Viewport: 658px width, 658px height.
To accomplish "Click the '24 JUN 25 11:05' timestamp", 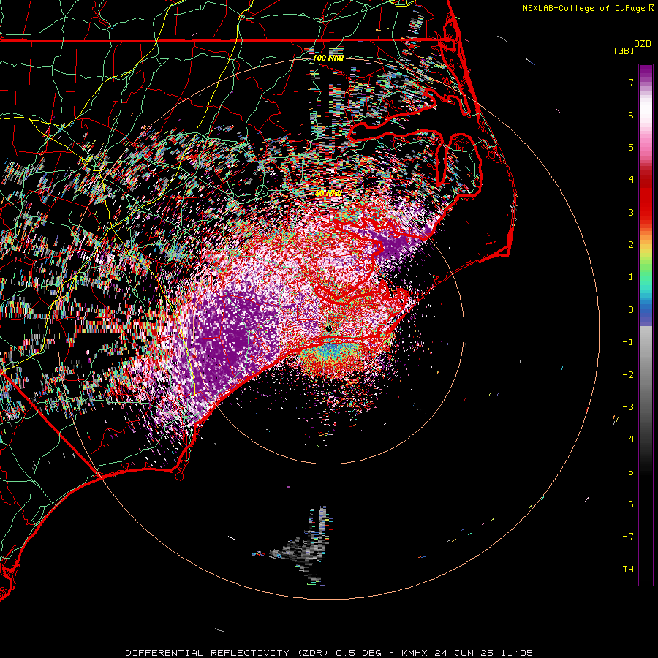I will coord(484,653).
